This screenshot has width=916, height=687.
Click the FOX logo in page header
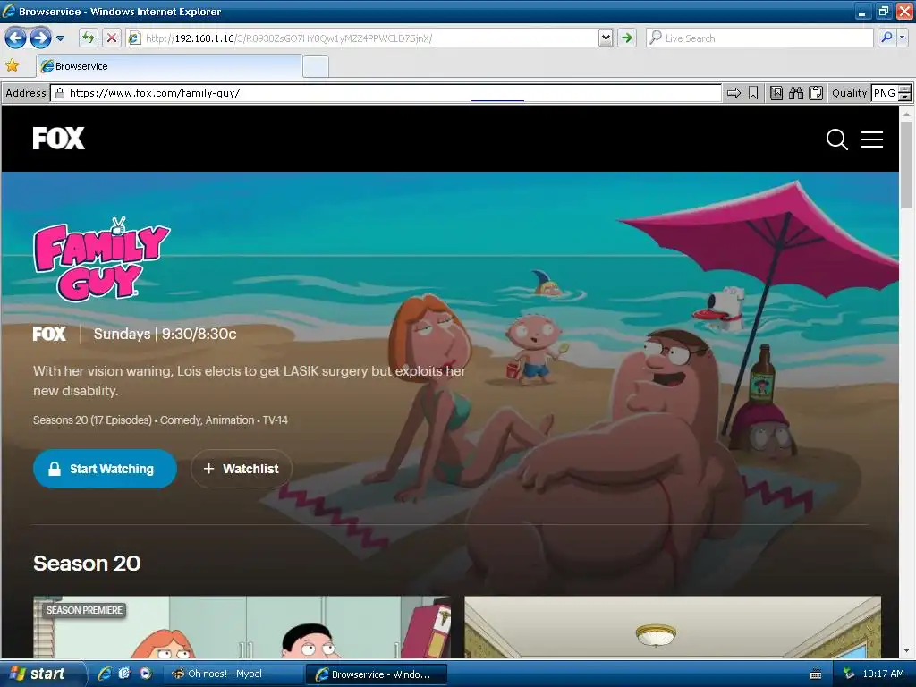tap(58, 139)
